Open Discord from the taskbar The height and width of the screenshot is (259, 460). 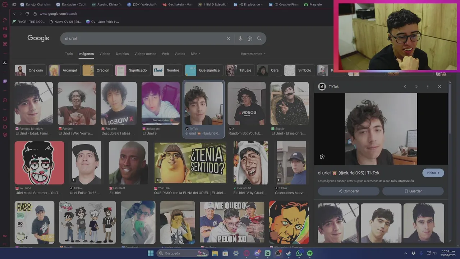(x=257, y=253)
